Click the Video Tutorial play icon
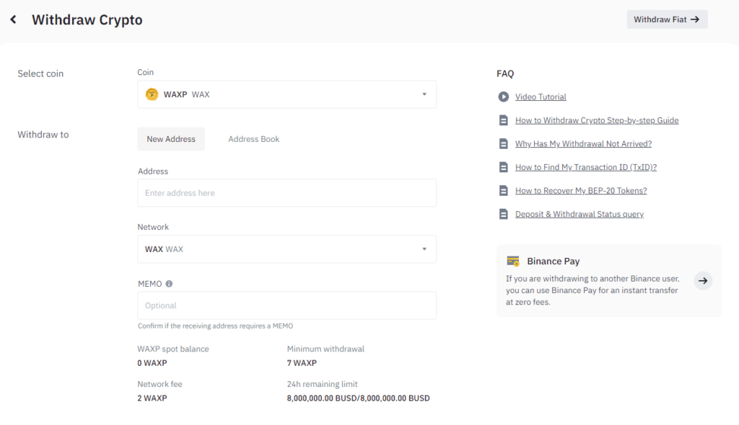Viewport: 739px width, 425px height. (x=503, y=97)
